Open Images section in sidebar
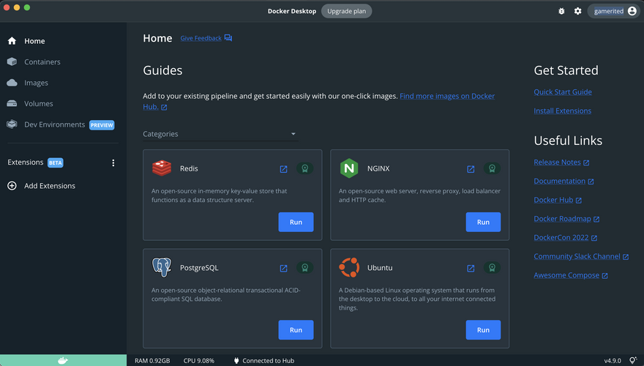 [36, 83]
